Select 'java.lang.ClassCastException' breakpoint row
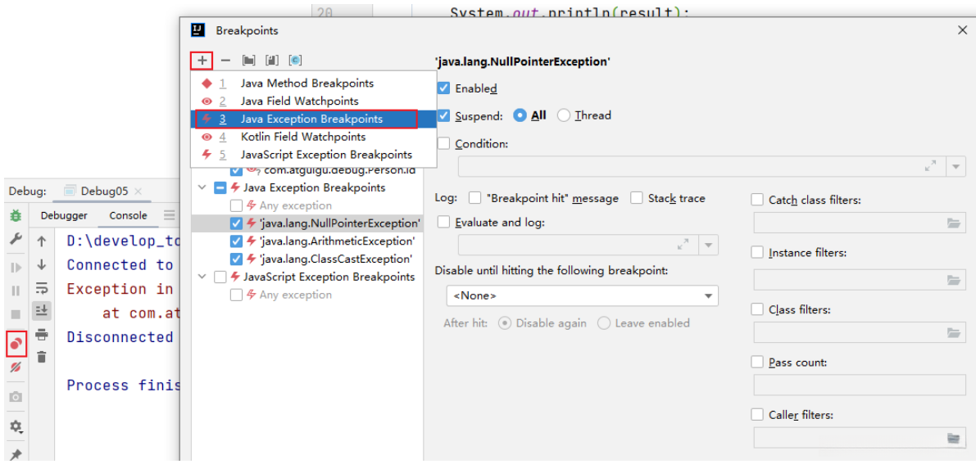 pyautogui.click(x=306, y=259)
